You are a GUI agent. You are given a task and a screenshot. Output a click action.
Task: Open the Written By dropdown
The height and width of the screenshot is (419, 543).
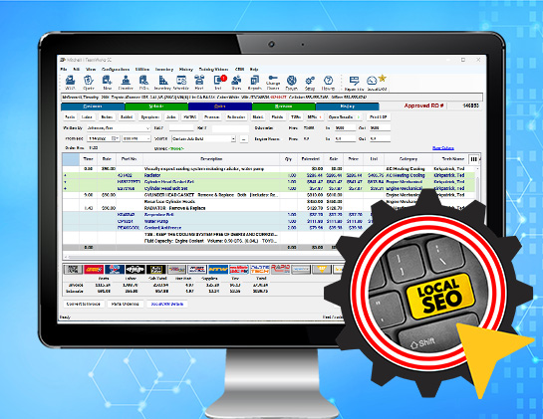tap(119, 128)
